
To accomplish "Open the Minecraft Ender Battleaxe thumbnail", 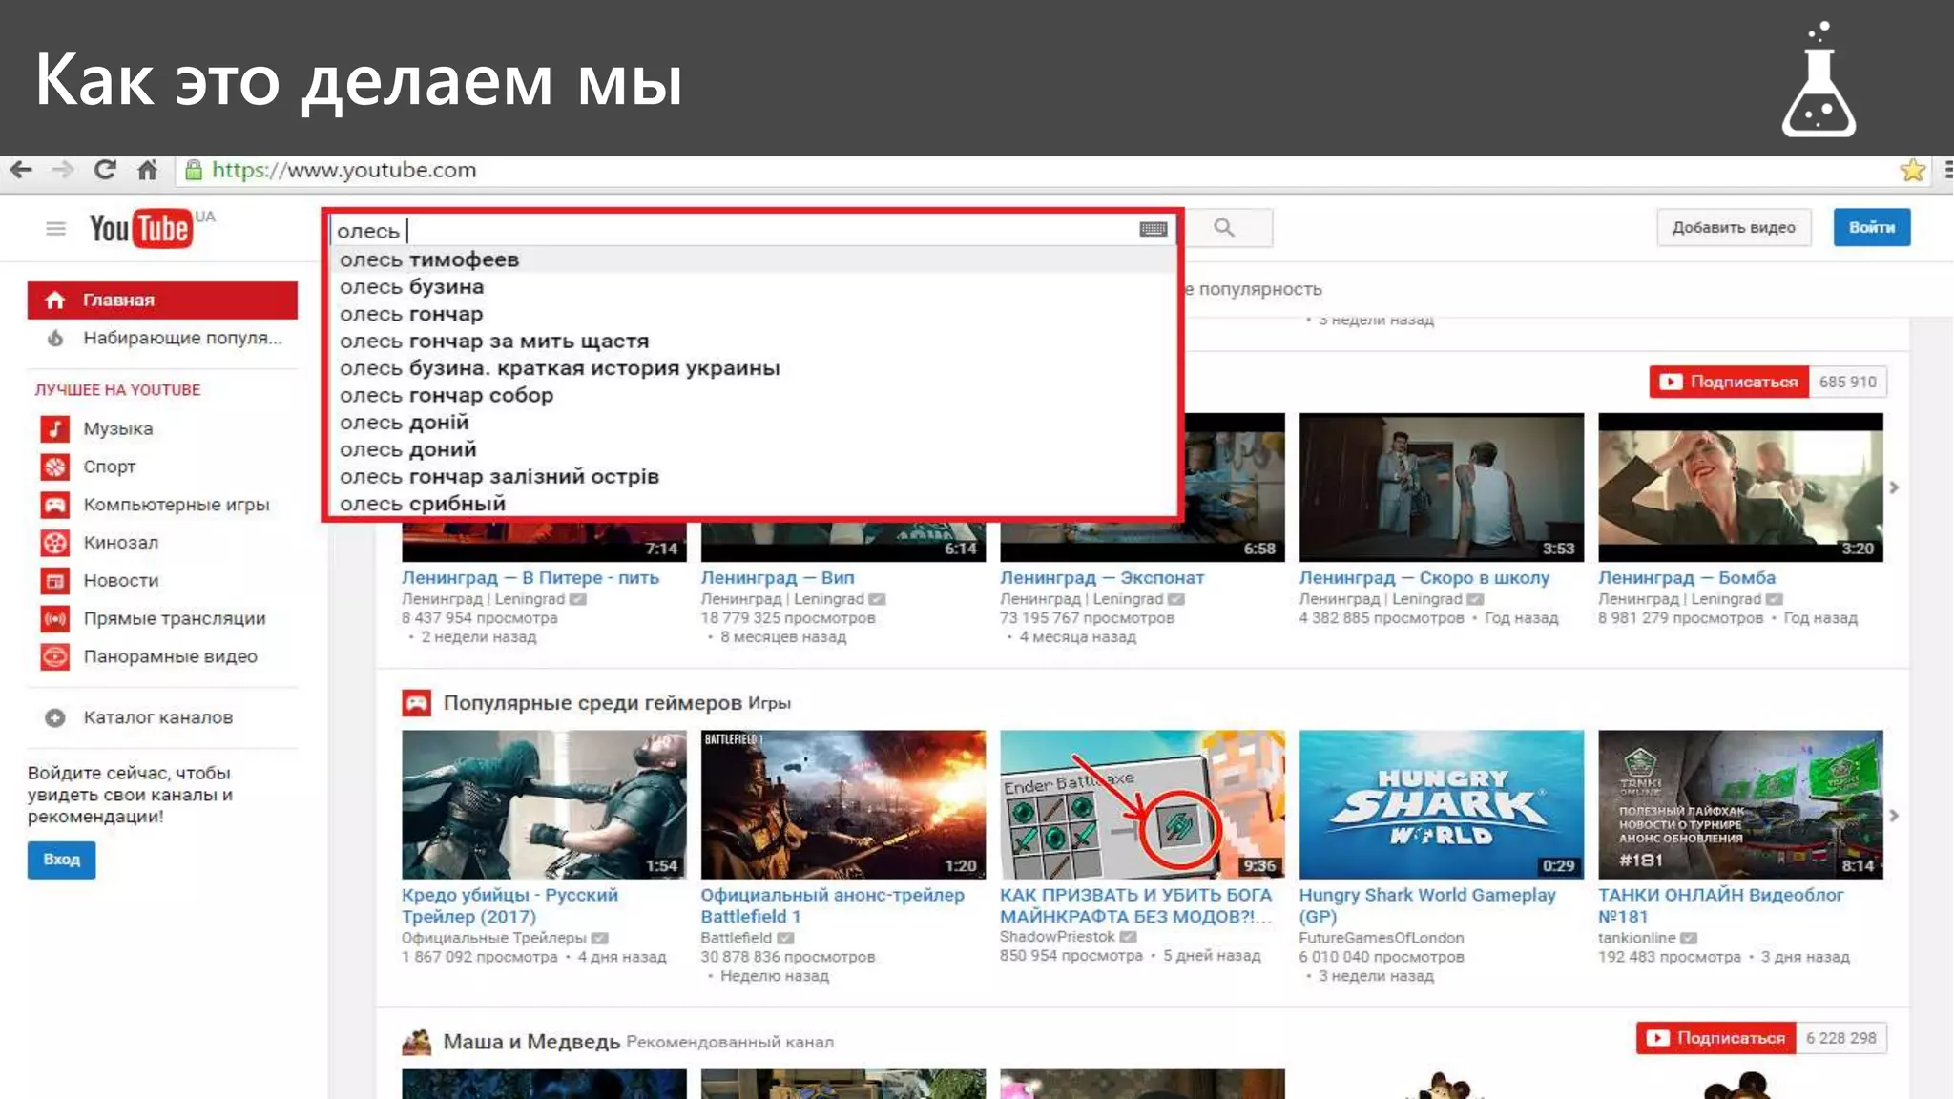I will pyautogui.click(x=1142, y=804).
